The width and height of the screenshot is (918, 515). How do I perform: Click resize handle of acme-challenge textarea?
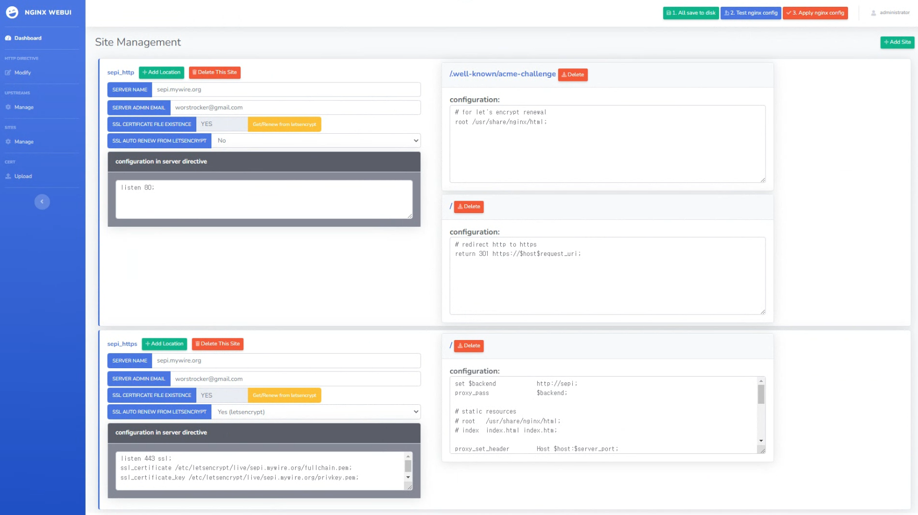(x=762, y=180)
